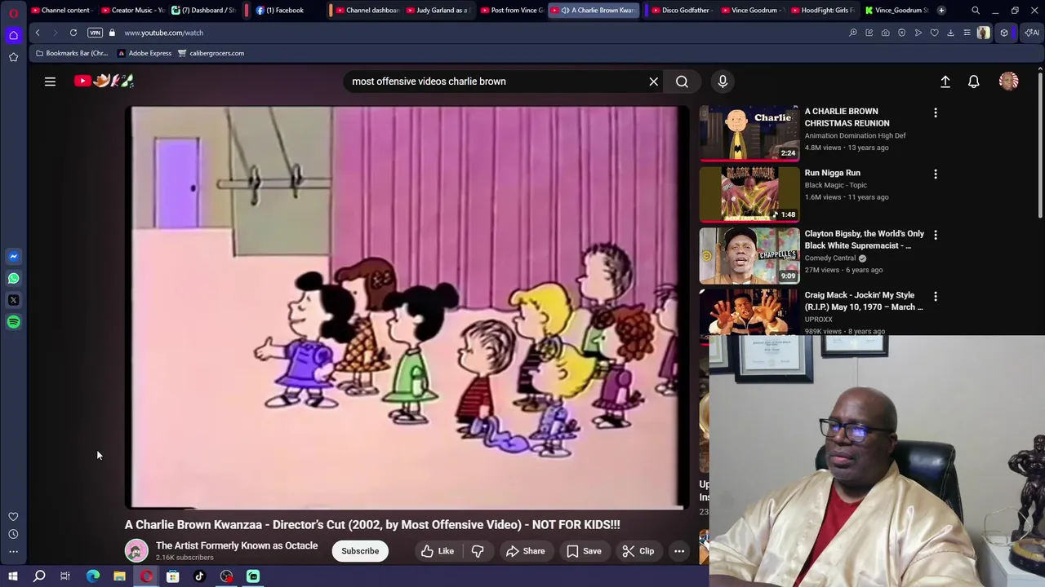Image resolution: width=1045 pixels, height=587 pixels.
Task: Like the video with the thumbs-up button
Action: pos(438,551)
